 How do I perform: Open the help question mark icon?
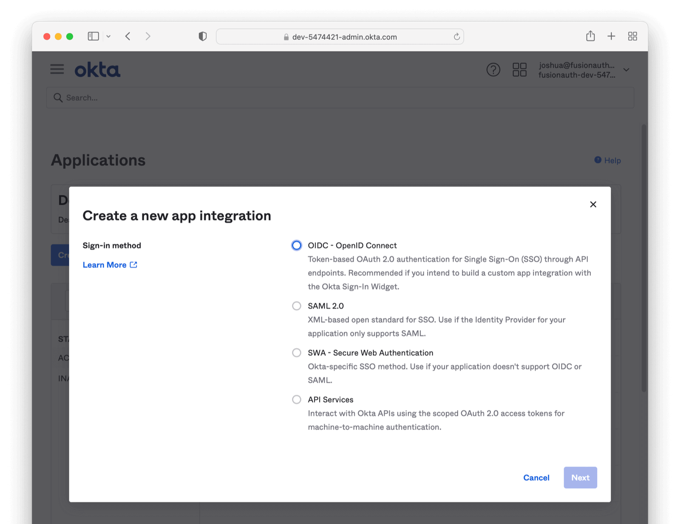[493, 70]
